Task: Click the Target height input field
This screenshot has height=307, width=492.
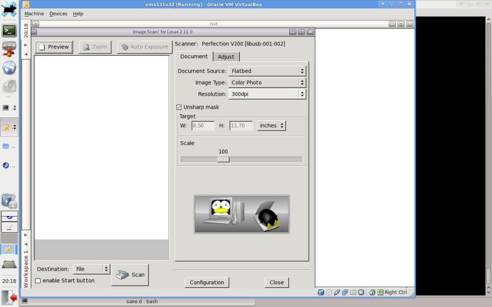Action: click(240, 126)
